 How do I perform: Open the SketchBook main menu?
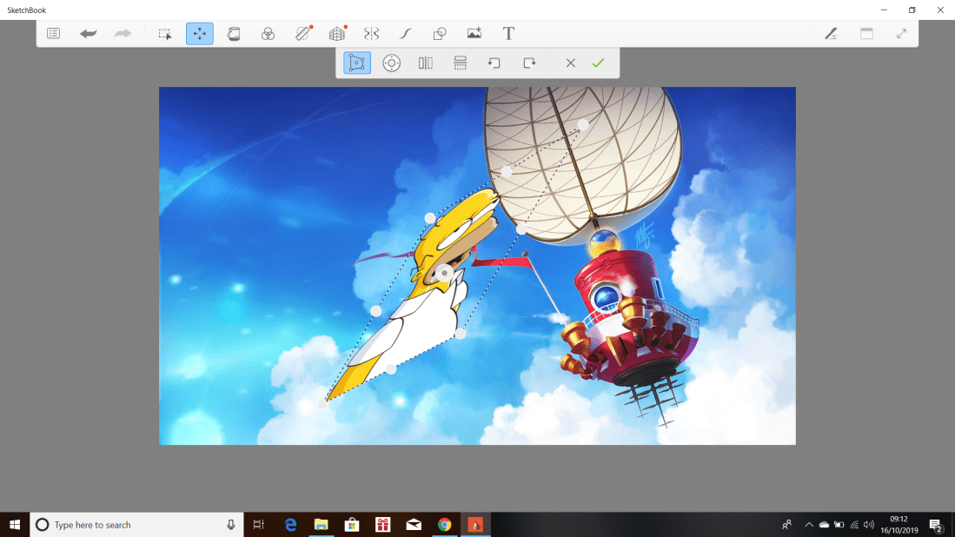pos(53,33)
